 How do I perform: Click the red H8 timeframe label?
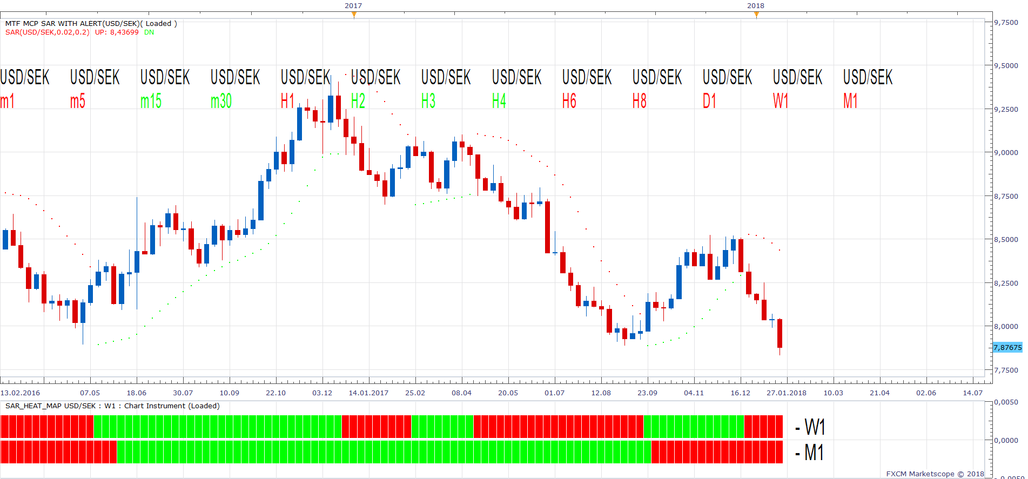tap(640, 101)
